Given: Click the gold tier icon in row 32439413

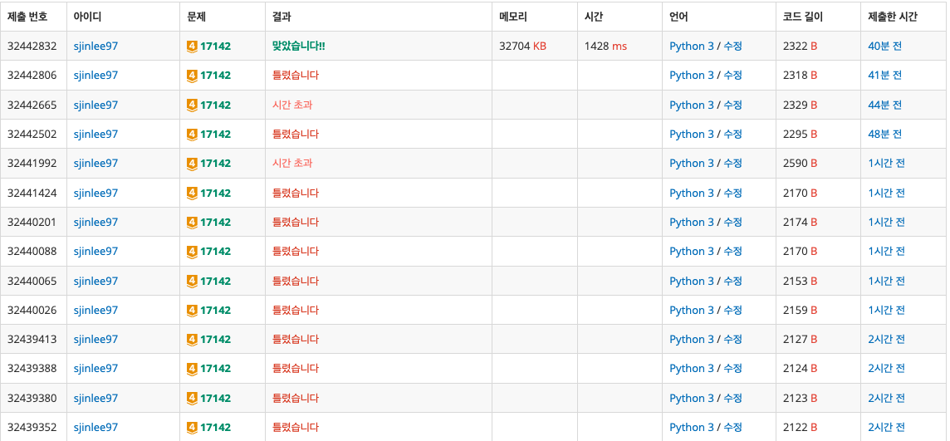Looking at the screenshot, I should 192,339.
